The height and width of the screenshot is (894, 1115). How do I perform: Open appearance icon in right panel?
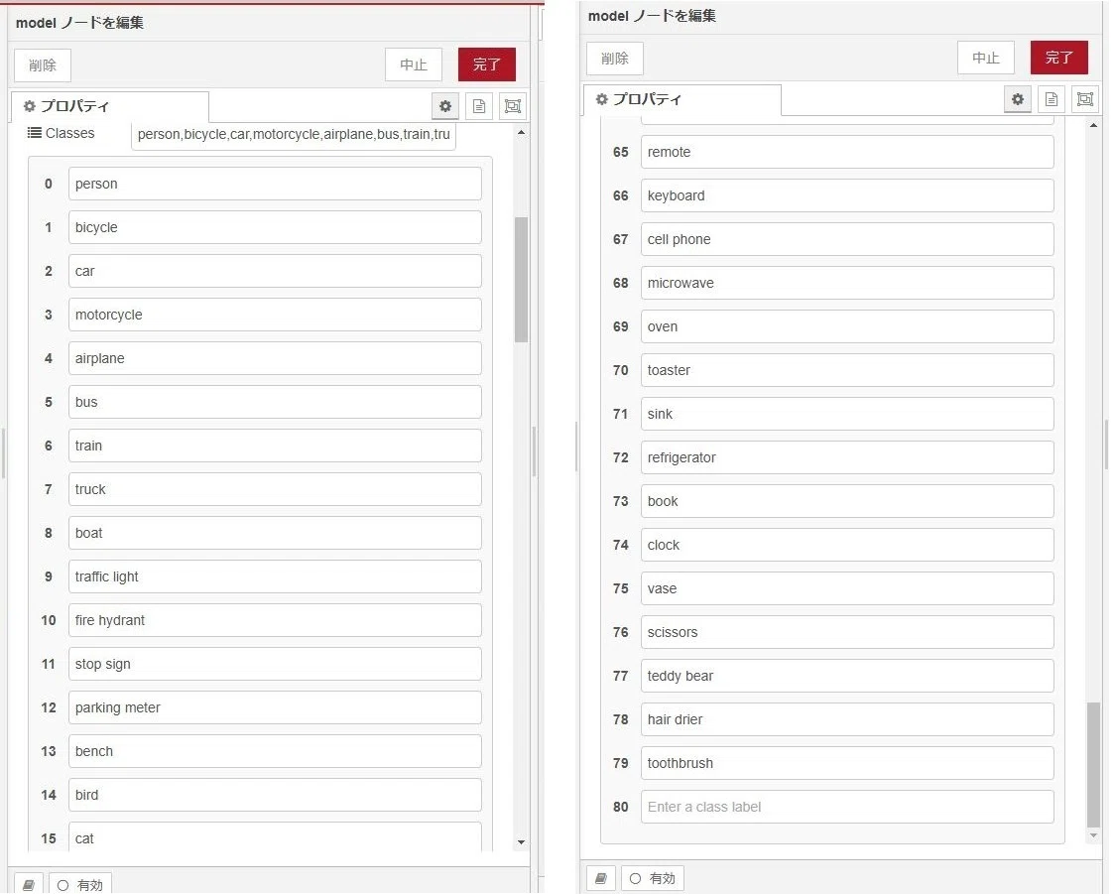tap(1085, 99)
